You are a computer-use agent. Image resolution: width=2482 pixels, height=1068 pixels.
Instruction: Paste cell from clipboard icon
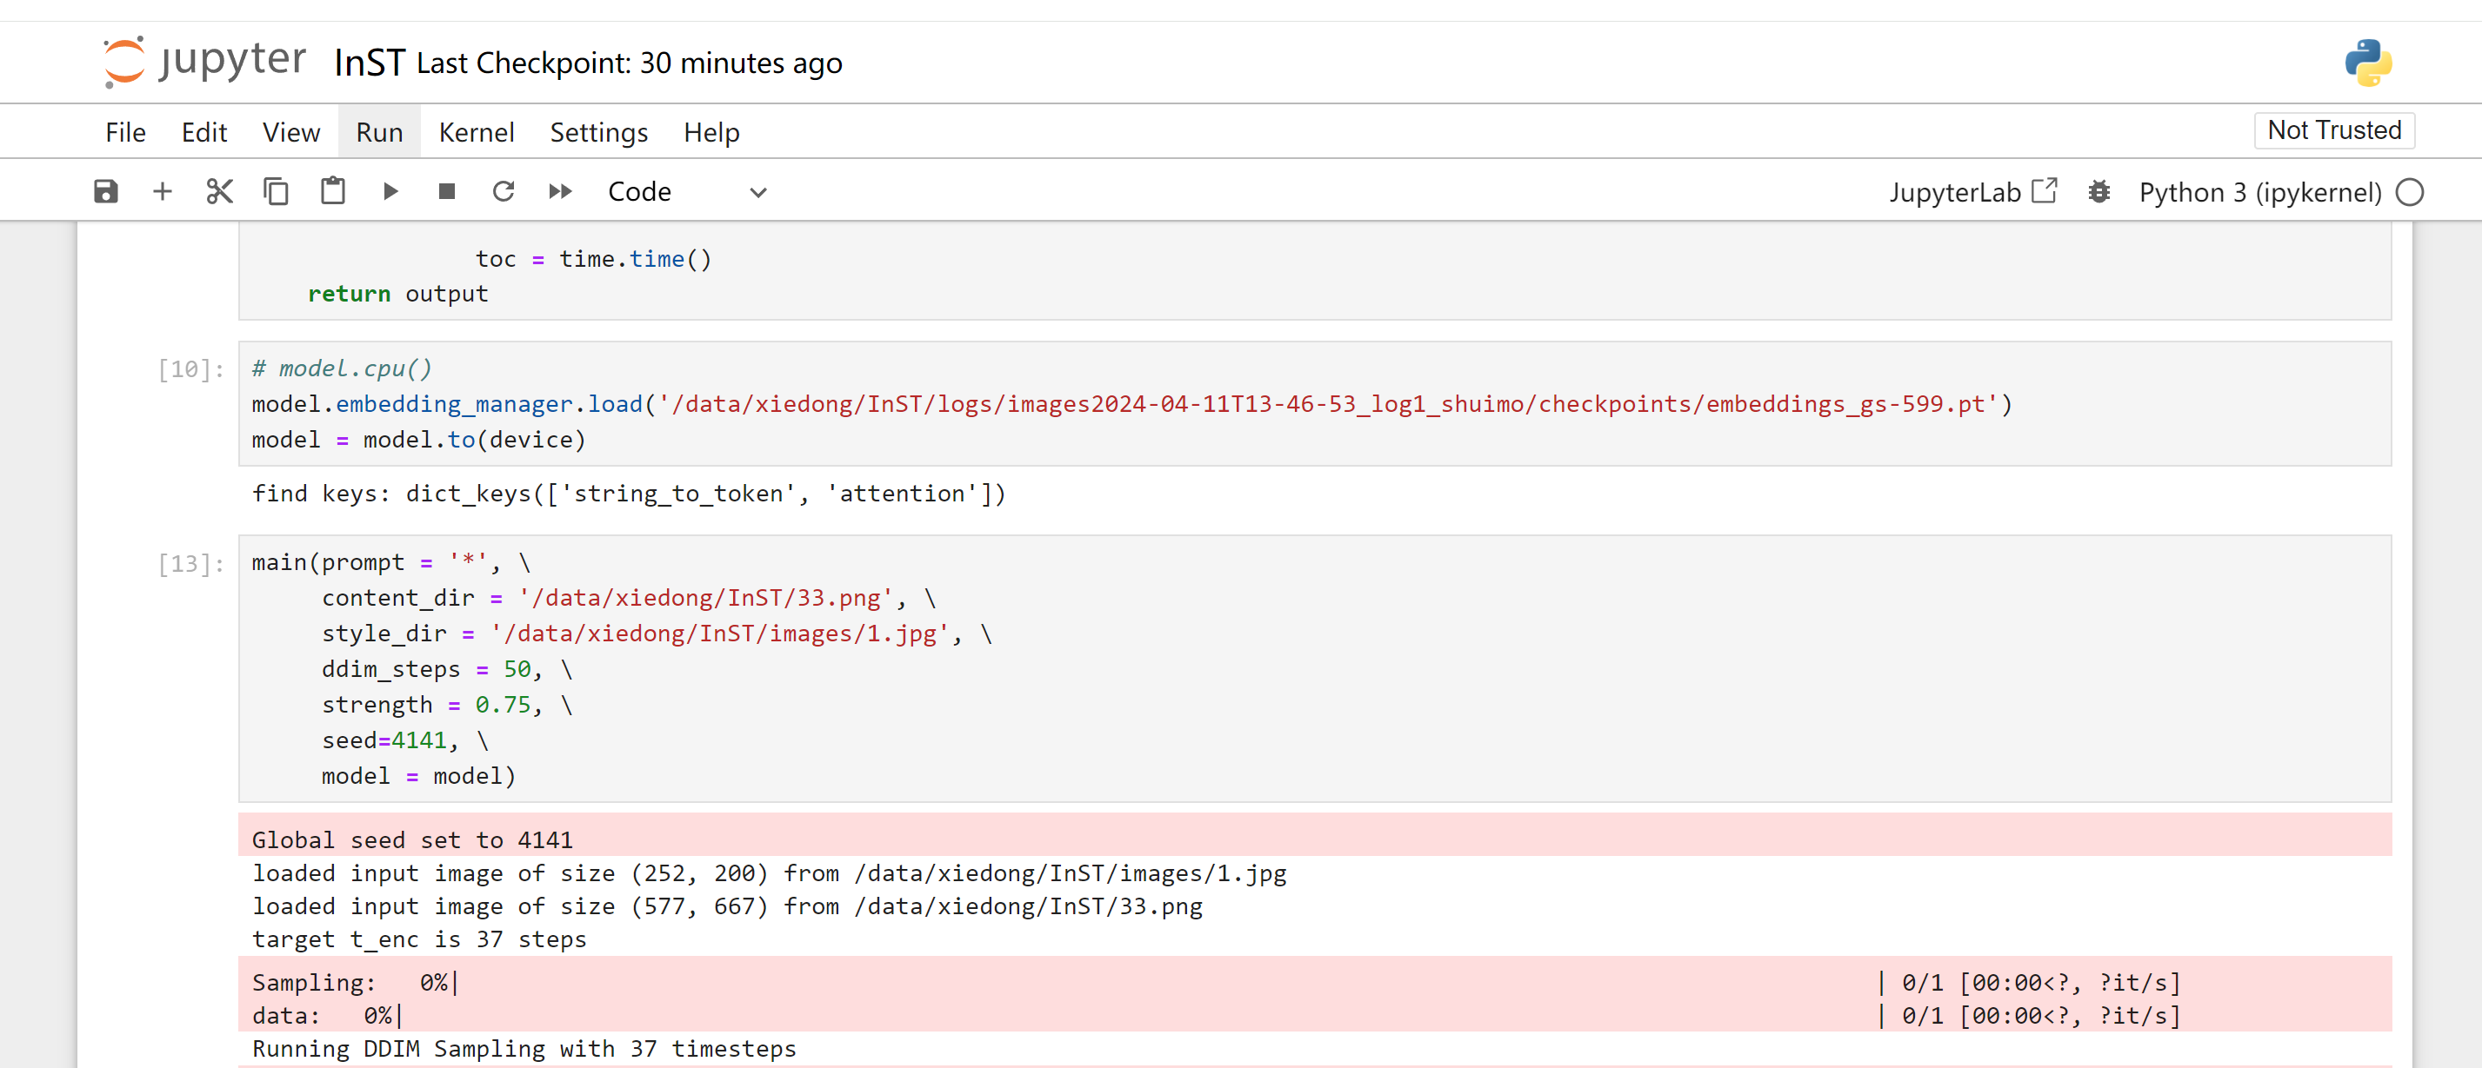[x=332, y=192]
